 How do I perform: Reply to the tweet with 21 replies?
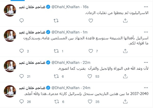click(22, 76)
